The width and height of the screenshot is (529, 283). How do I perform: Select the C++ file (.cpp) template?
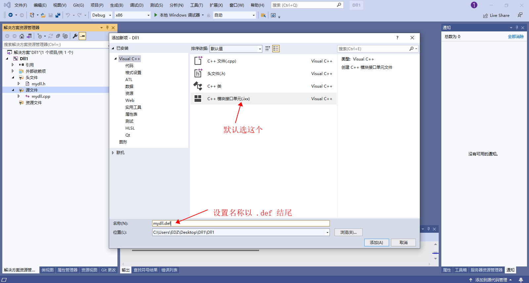263,61
